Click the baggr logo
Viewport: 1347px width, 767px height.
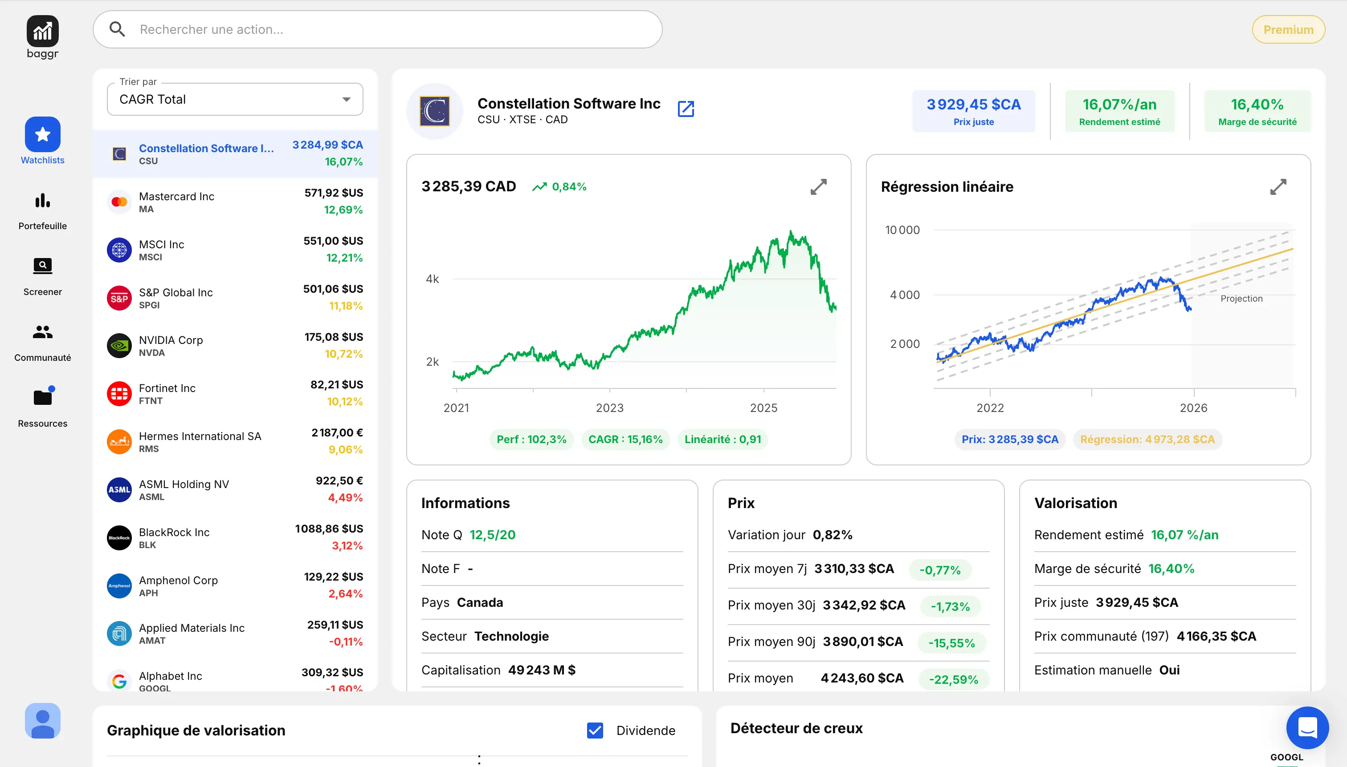pyautogui.click(x=42, y=32)
